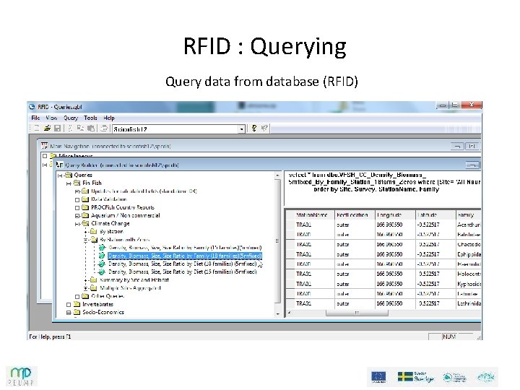This screenshot has width=520, height=390.
Task: Click inside the SQL query text box
Action: [x=383, y=188]
